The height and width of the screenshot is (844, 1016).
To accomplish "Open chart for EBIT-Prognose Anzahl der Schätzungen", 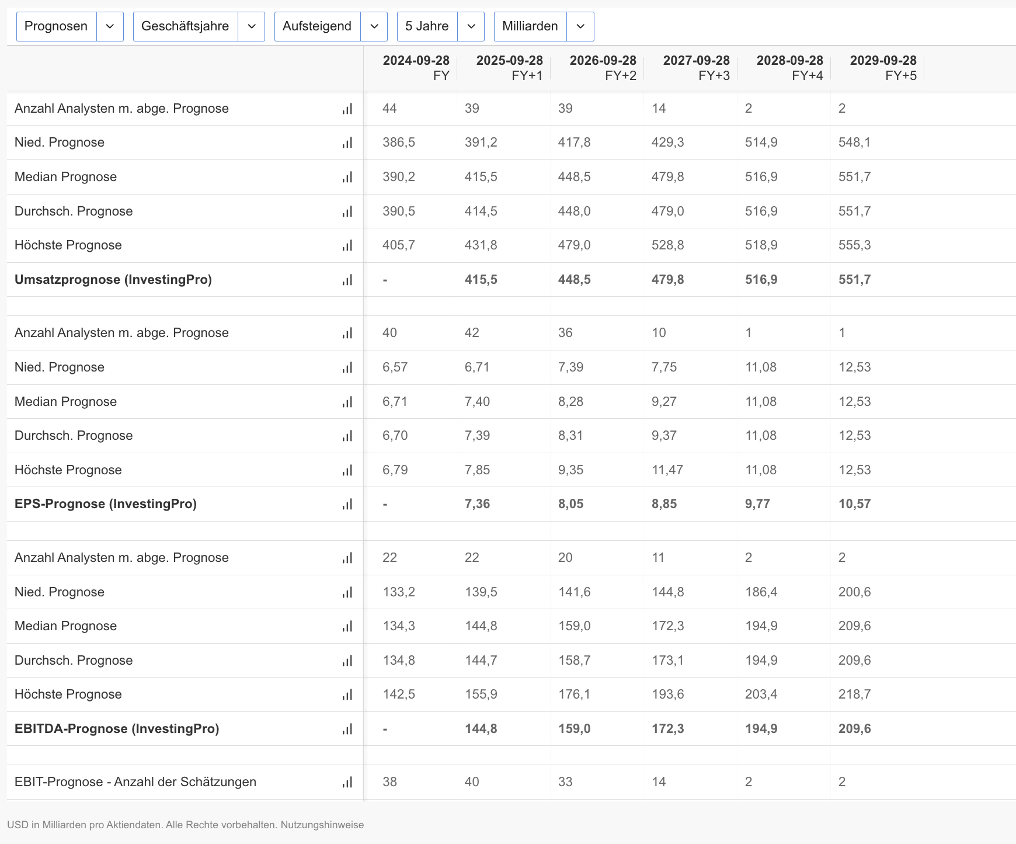I will [347, 782].
